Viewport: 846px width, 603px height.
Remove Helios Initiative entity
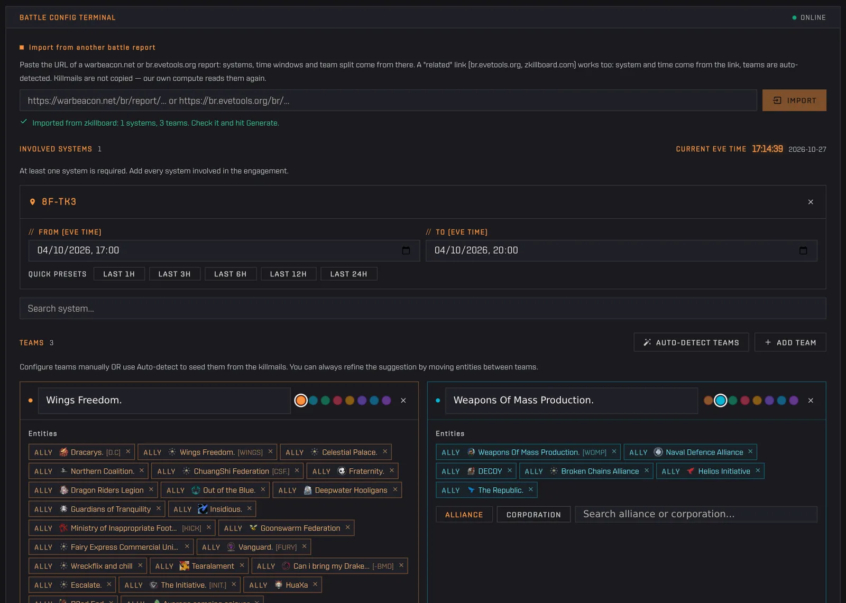(758, 471)
